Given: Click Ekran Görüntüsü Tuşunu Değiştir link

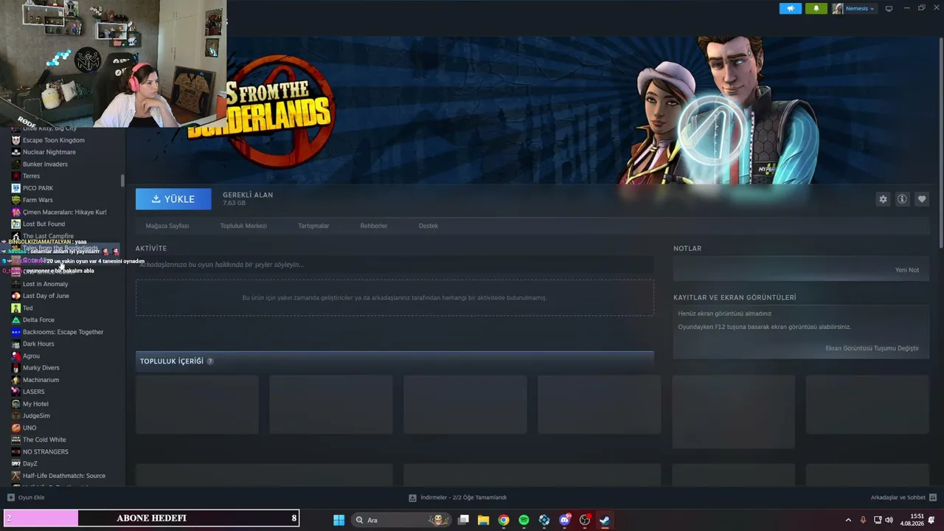Looking at the screenshot, I should (872, 348).
